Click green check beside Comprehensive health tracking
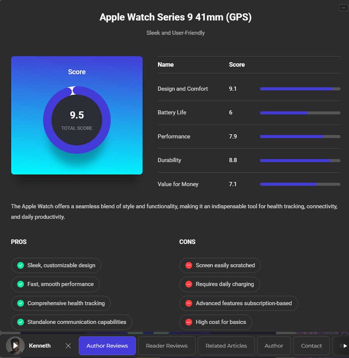The width and height of the screenshot is (349, 358). click(21, 303)
